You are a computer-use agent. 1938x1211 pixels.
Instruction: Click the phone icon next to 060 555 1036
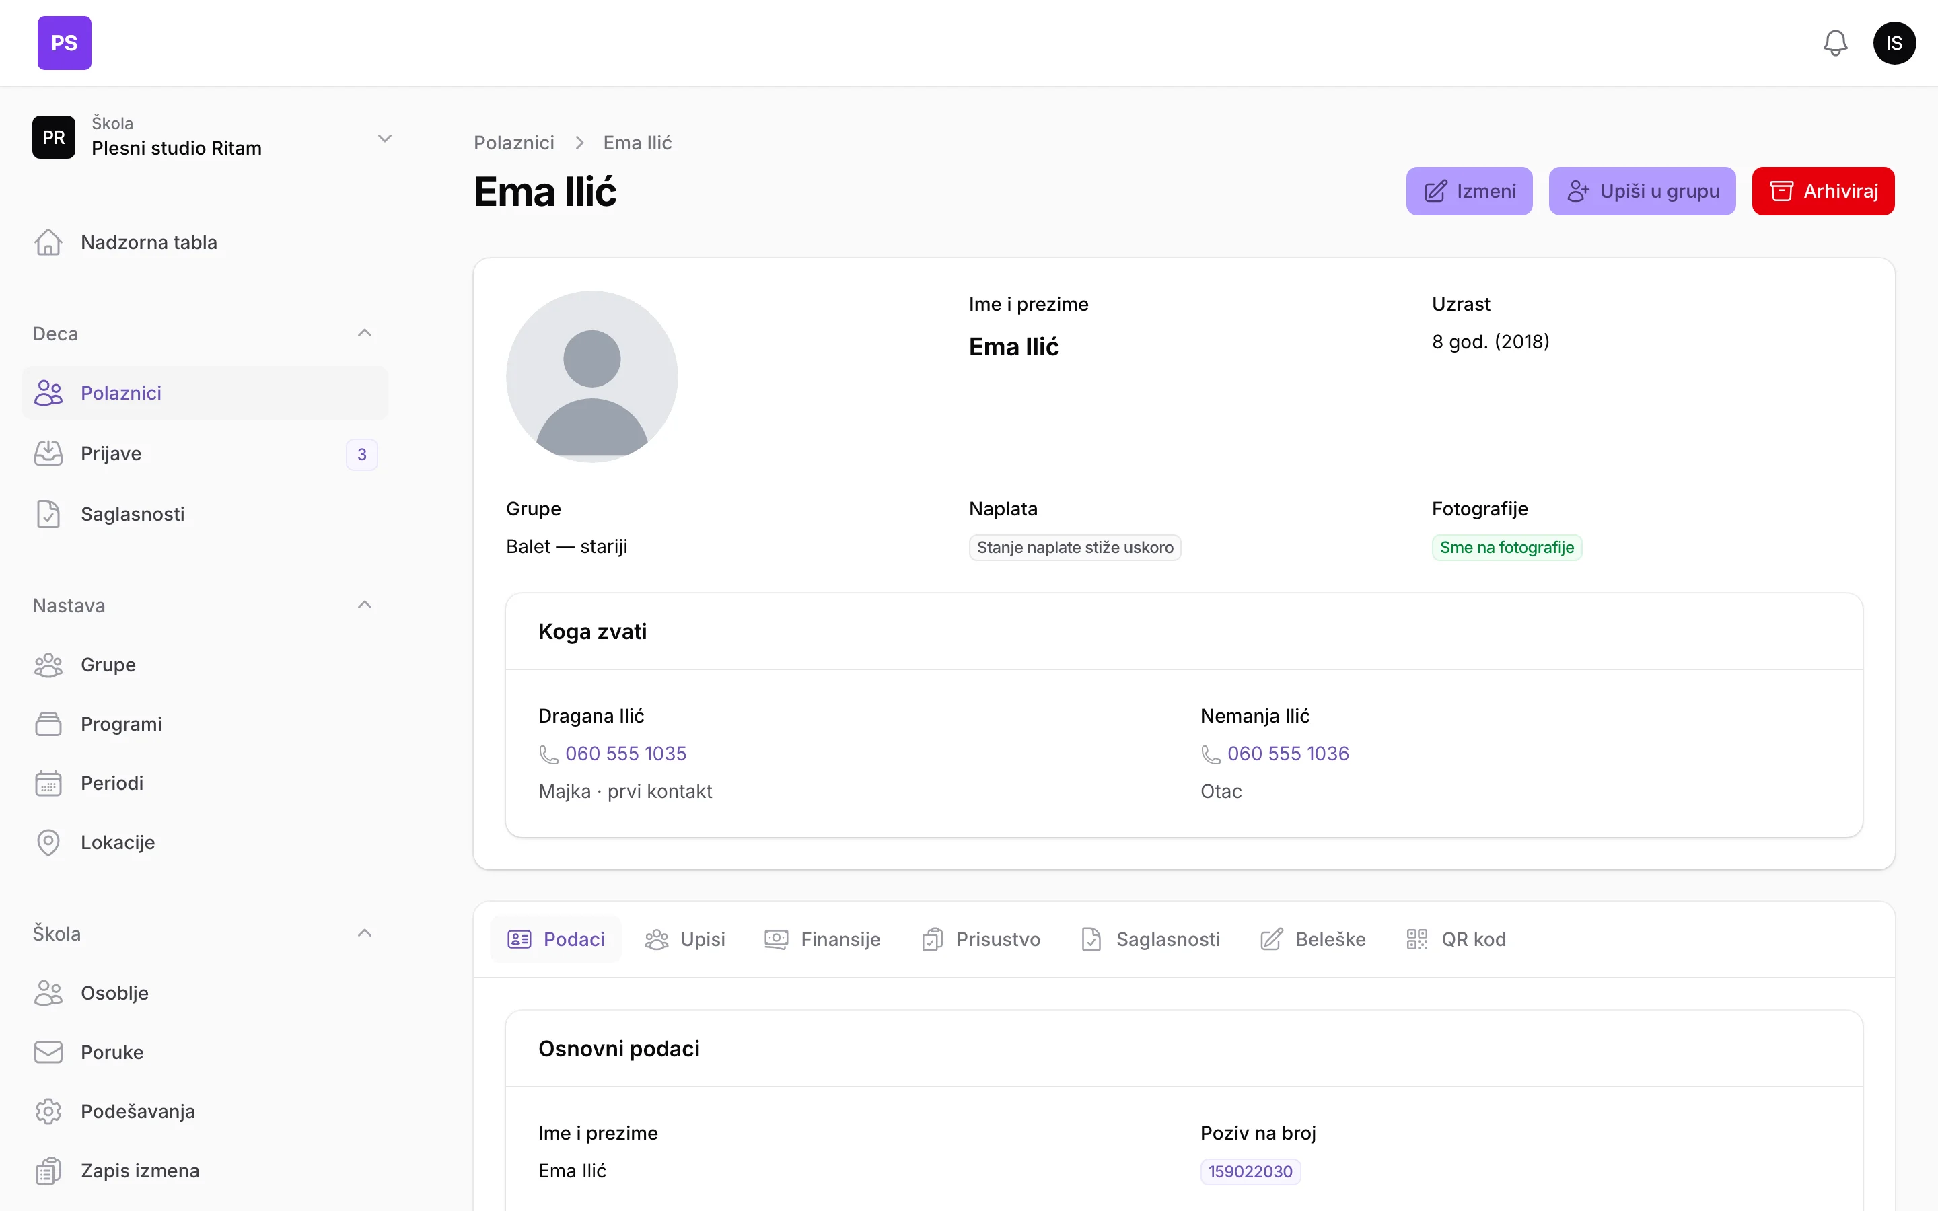click(x=1211, y=754)
